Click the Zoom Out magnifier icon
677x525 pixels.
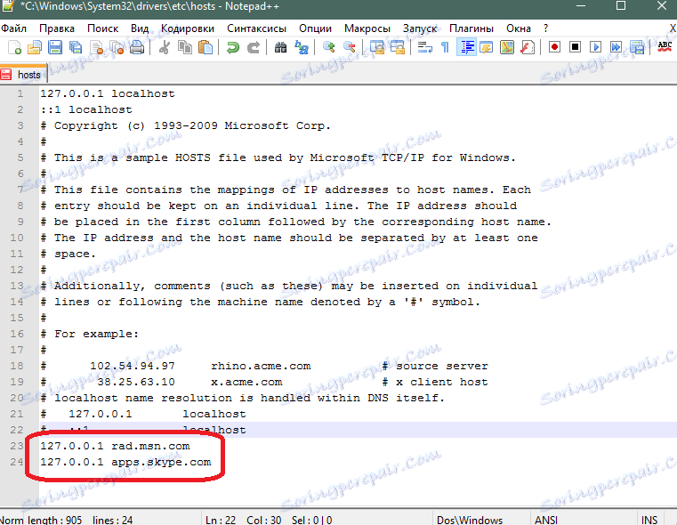coord(350,47)
